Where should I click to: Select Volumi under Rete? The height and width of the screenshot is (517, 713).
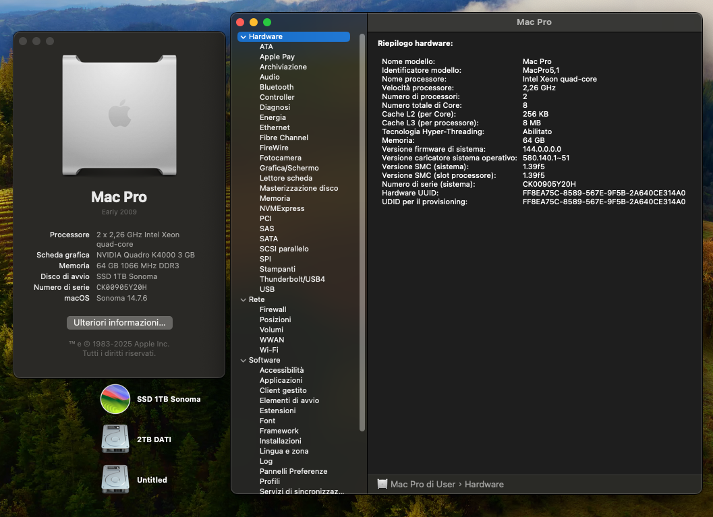point(271,330)
